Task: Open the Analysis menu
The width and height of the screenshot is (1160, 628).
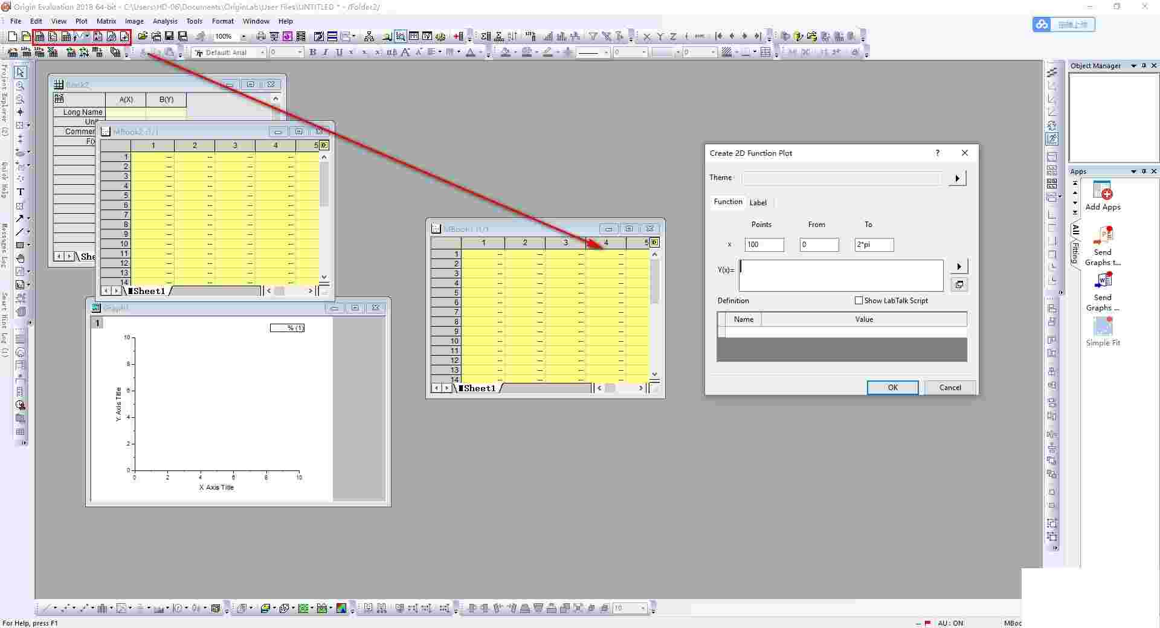Action: tap(165, 21)
